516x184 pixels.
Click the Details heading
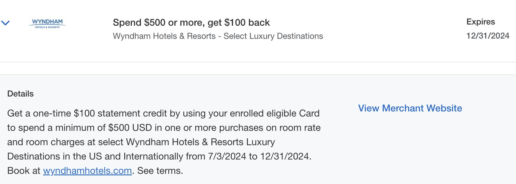(x=20, y=93)
